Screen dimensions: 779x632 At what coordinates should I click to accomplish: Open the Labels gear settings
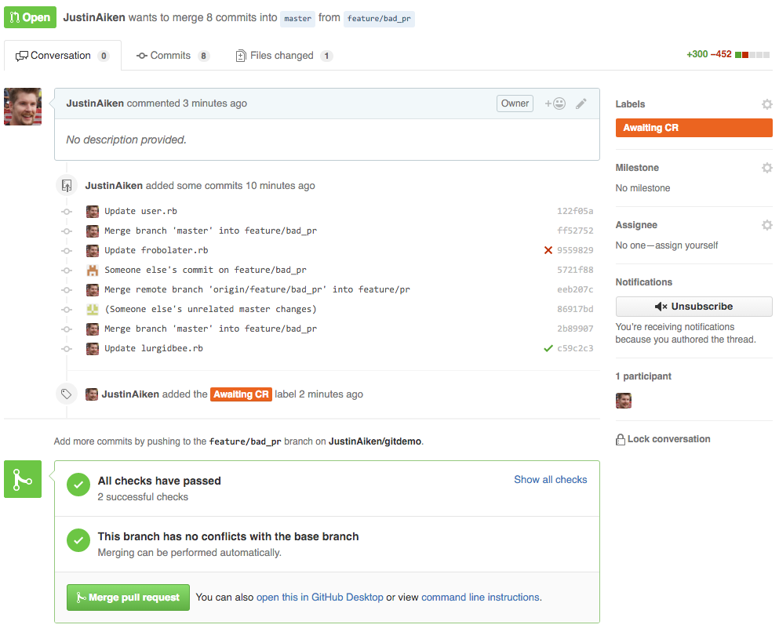pyautogui.click(x=766, y=104)
